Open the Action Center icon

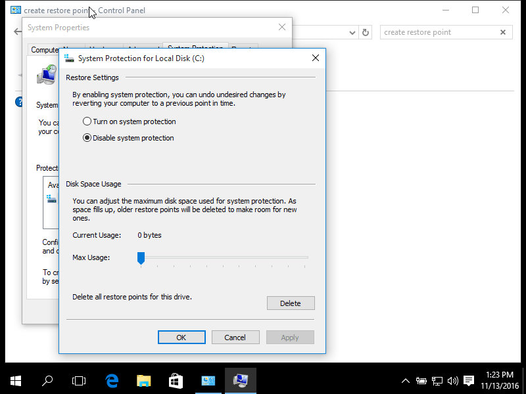point(468,380)
